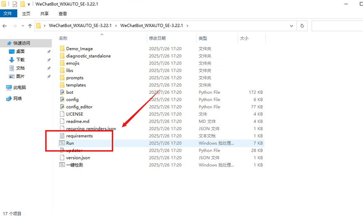Expand chevron after first breadcrumb folder
This screenshot has height=217, width=363.
coord(116,26)
